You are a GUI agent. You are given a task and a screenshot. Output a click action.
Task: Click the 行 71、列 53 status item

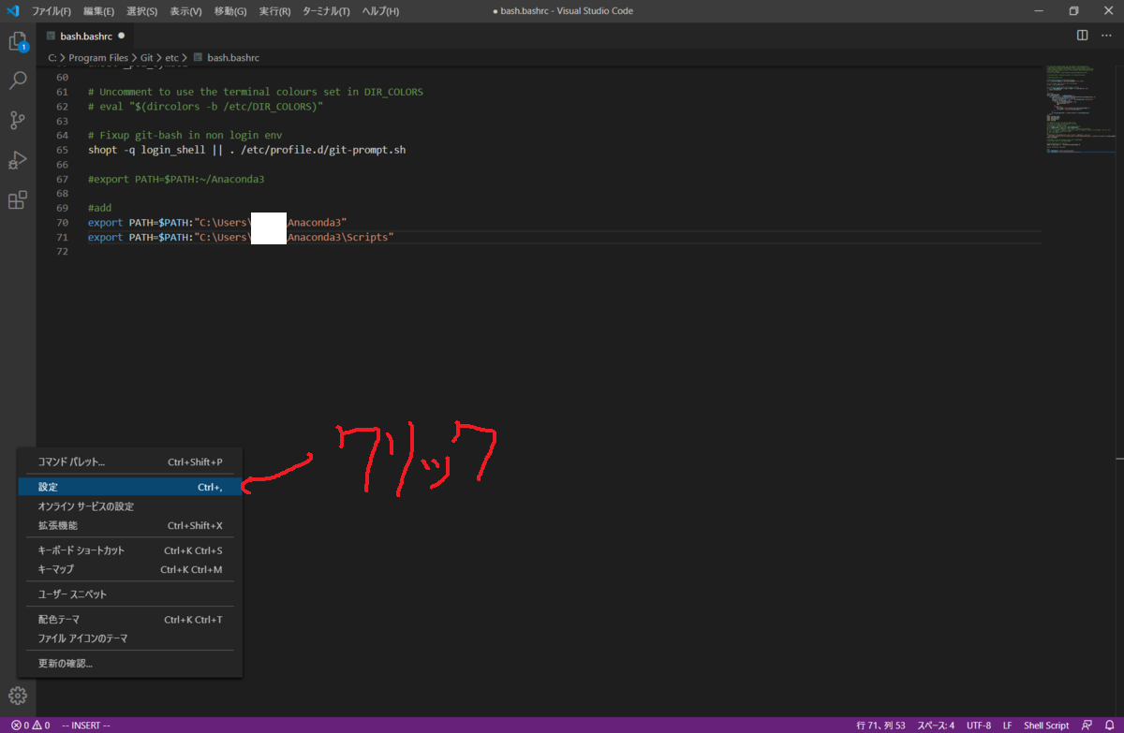click(x=880, y=726)
